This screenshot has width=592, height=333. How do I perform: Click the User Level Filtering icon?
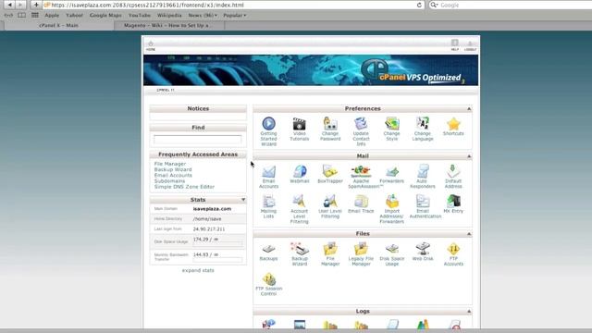pyautogui.click(x=330, y=202)
